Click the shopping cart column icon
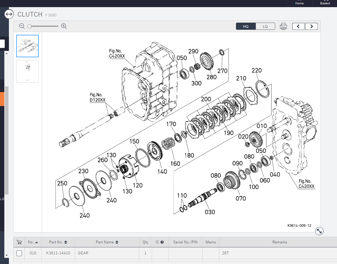The height and width of the screenshot is (264, 337). [19, 242]
